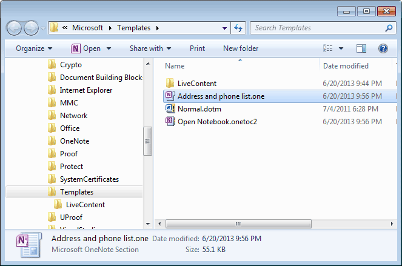This screenshot has width=402, height=266.
Task: Create a New folder
Action: point(241,48)
